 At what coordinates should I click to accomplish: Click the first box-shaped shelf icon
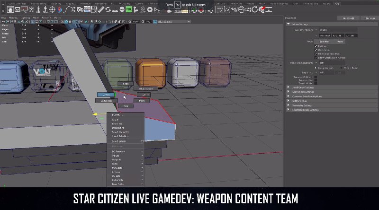click(10, 9)
